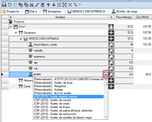Open breadcrumb arrow after ARROZ CON ESPINACA

pyautogui.click(x=109, y=12)
